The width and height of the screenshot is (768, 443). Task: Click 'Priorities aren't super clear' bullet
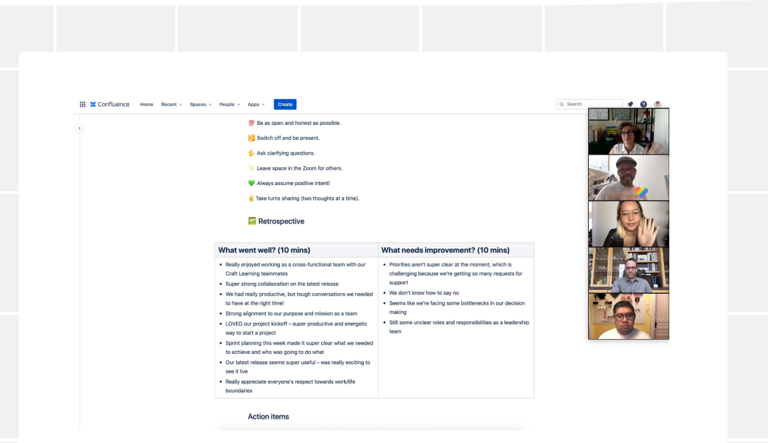[456, 273]
